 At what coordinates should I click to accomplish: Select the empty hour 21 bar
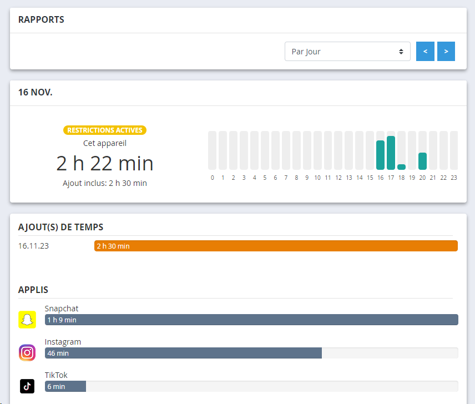433,150
